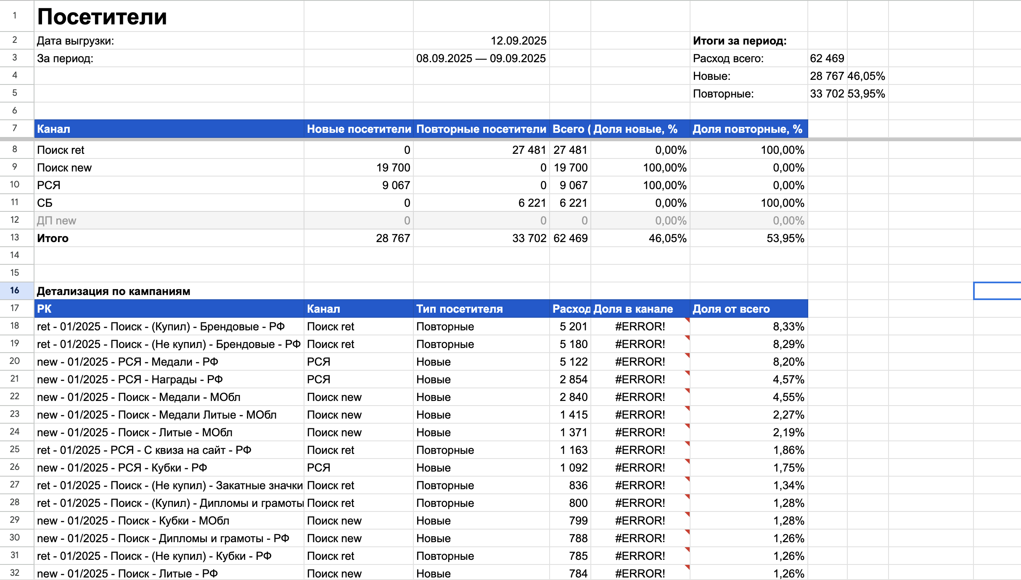1021x580 pixels.
Task: Select the "Расход всего:" label cell
Action: click(x=728, y=58)
